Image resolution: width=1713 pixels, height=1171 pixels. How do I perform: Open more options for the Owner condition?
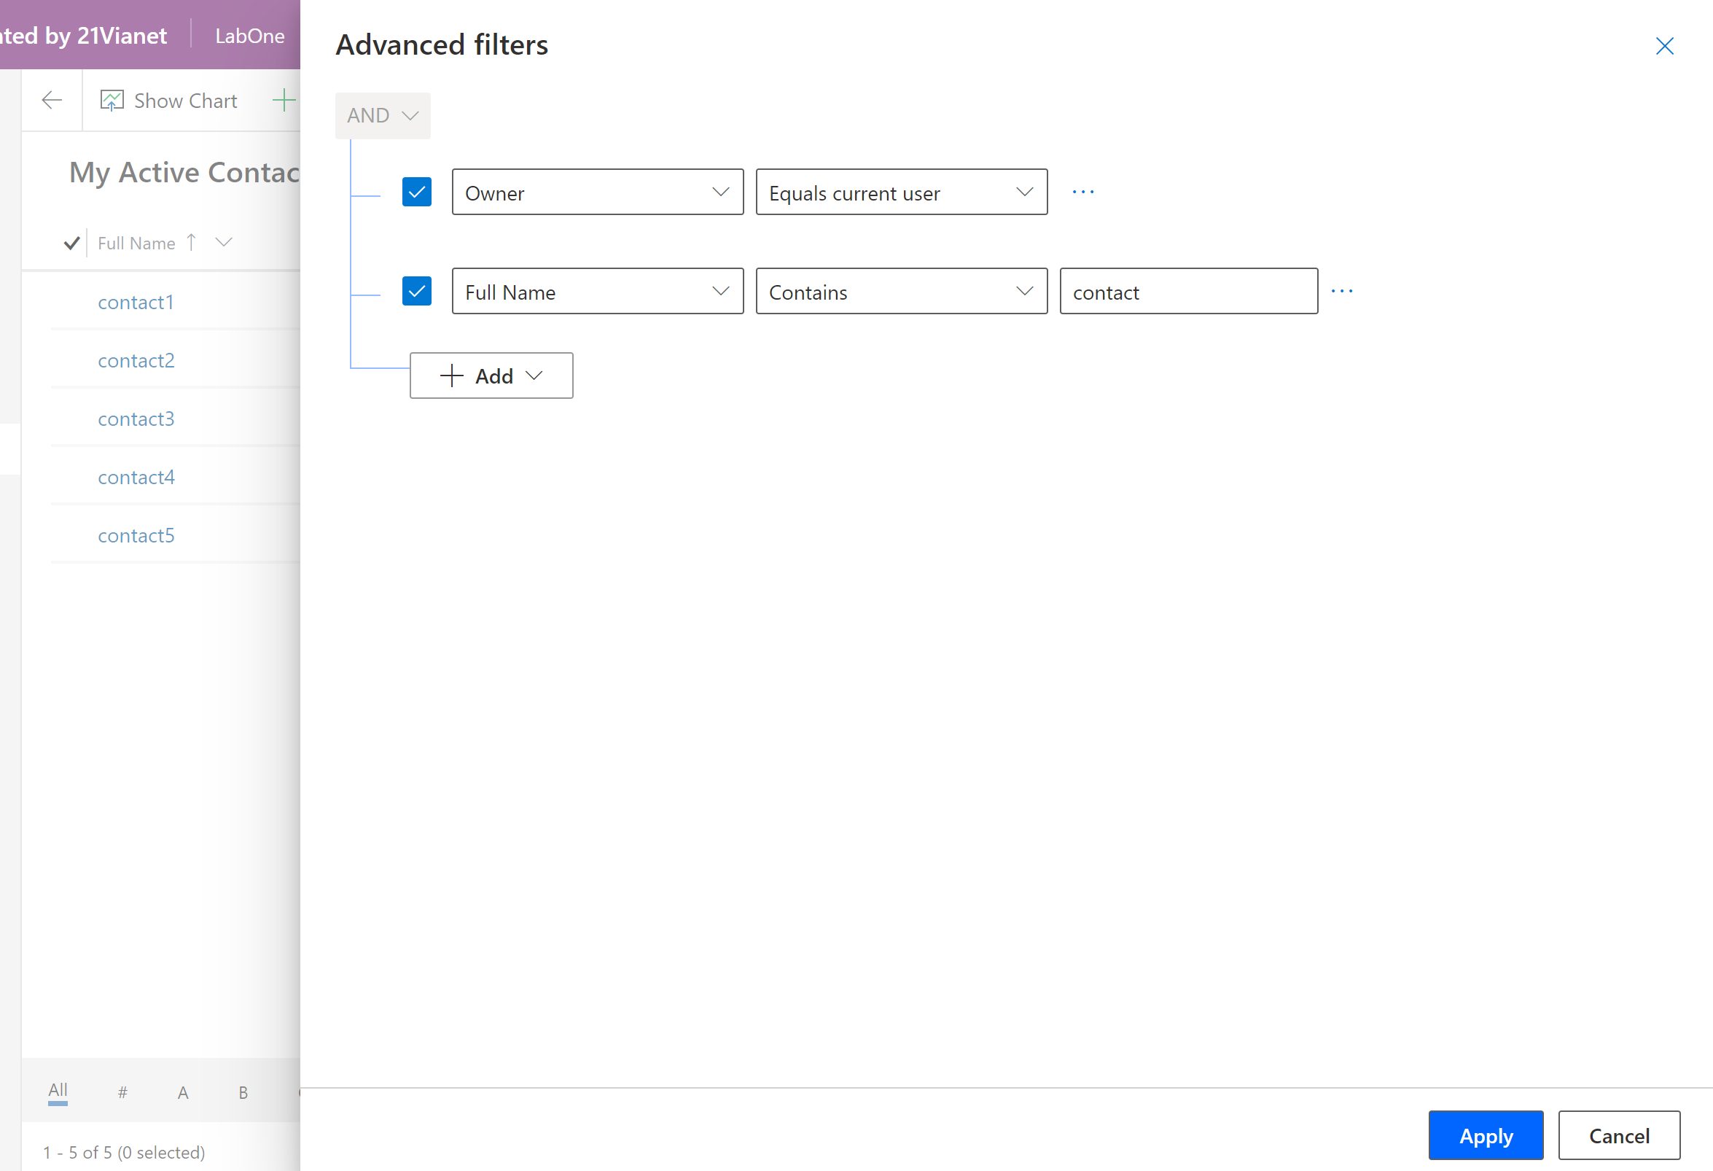[1082, 192]
